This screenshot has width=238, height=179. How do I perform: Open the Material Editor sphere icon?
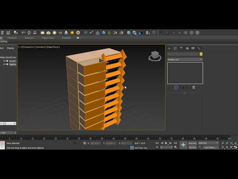coord(128,33)
